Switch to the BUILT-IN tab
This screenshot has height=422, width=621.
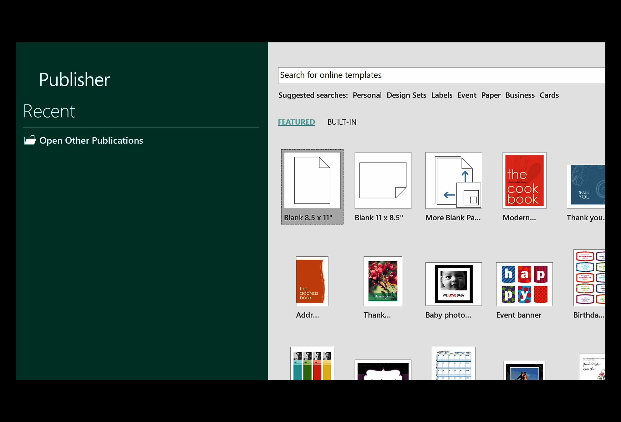[342, 122]
